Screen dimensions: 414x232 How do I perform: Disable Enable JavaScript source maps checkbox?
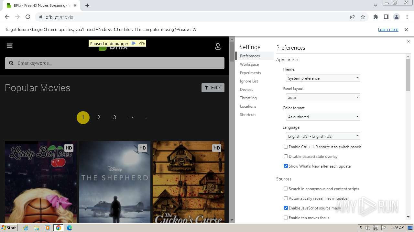click(x=286, y=208)
